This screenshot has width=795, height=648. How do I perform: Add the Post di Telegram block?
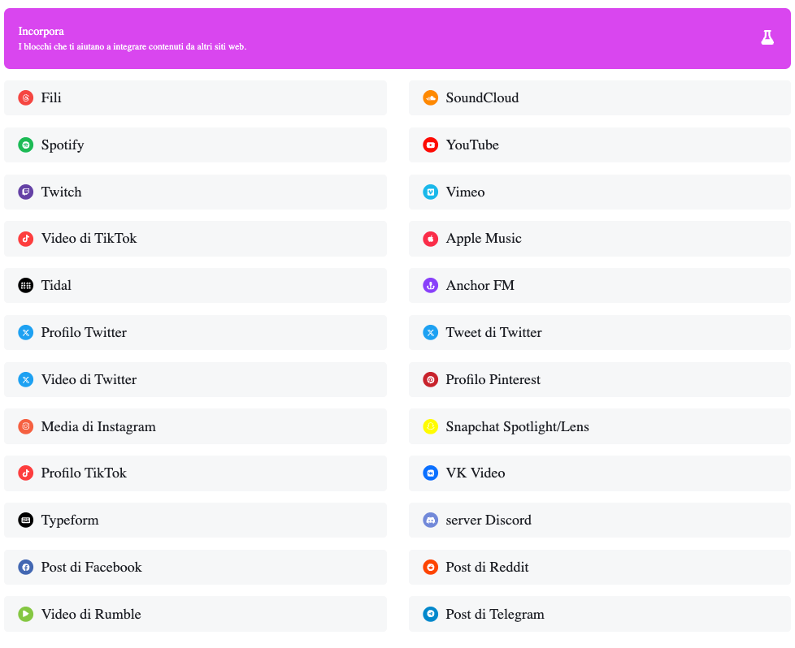pos(599,615)
